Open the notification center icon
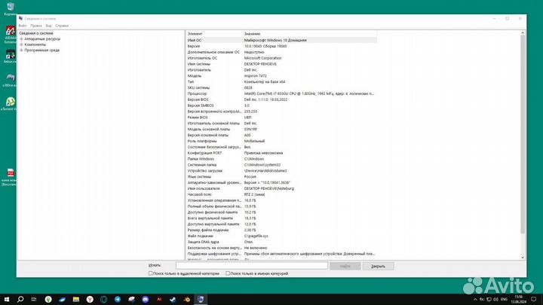The image size is (543, 305). coord(534,299)
